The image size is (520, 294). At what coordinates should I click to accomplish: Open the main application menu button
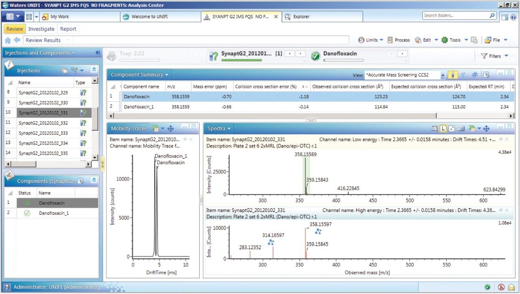[13, 17]
